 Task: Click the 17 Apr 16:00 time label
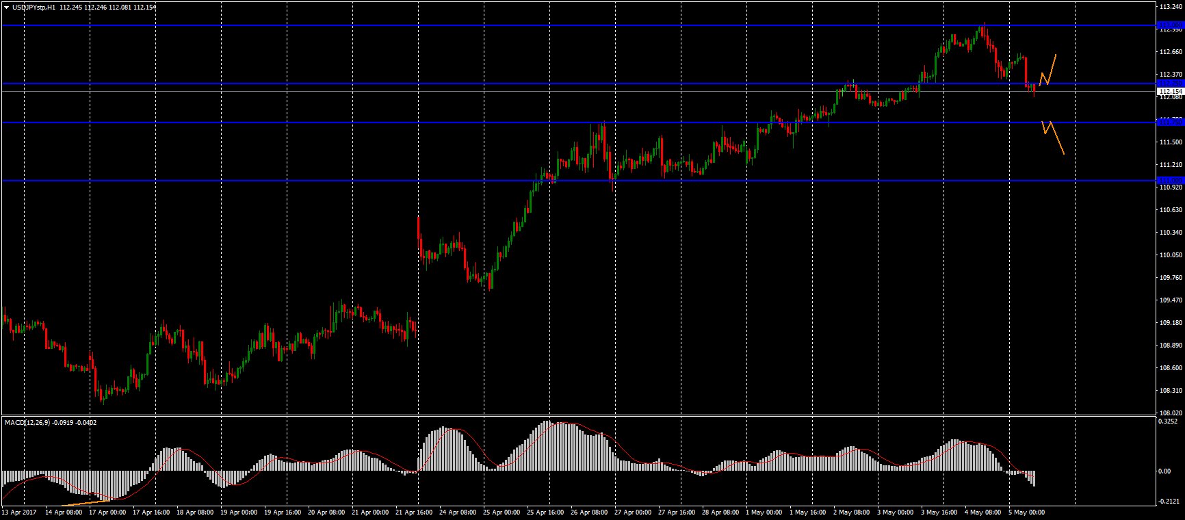click(151, 512)
